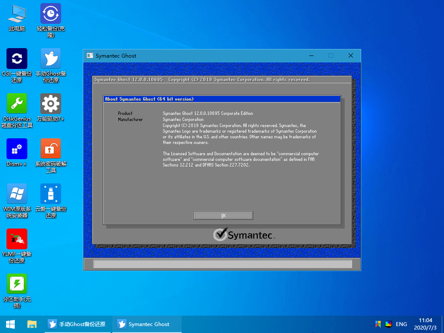The height and width of the screenshot is (333, 444).
Task: Open the 分区助手 desktop icon
Action: click(17, 284)
